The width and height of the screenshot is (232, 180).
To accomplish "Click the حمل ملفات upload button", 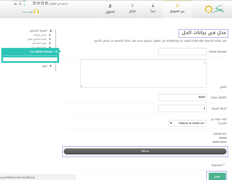I will (145, 151).
